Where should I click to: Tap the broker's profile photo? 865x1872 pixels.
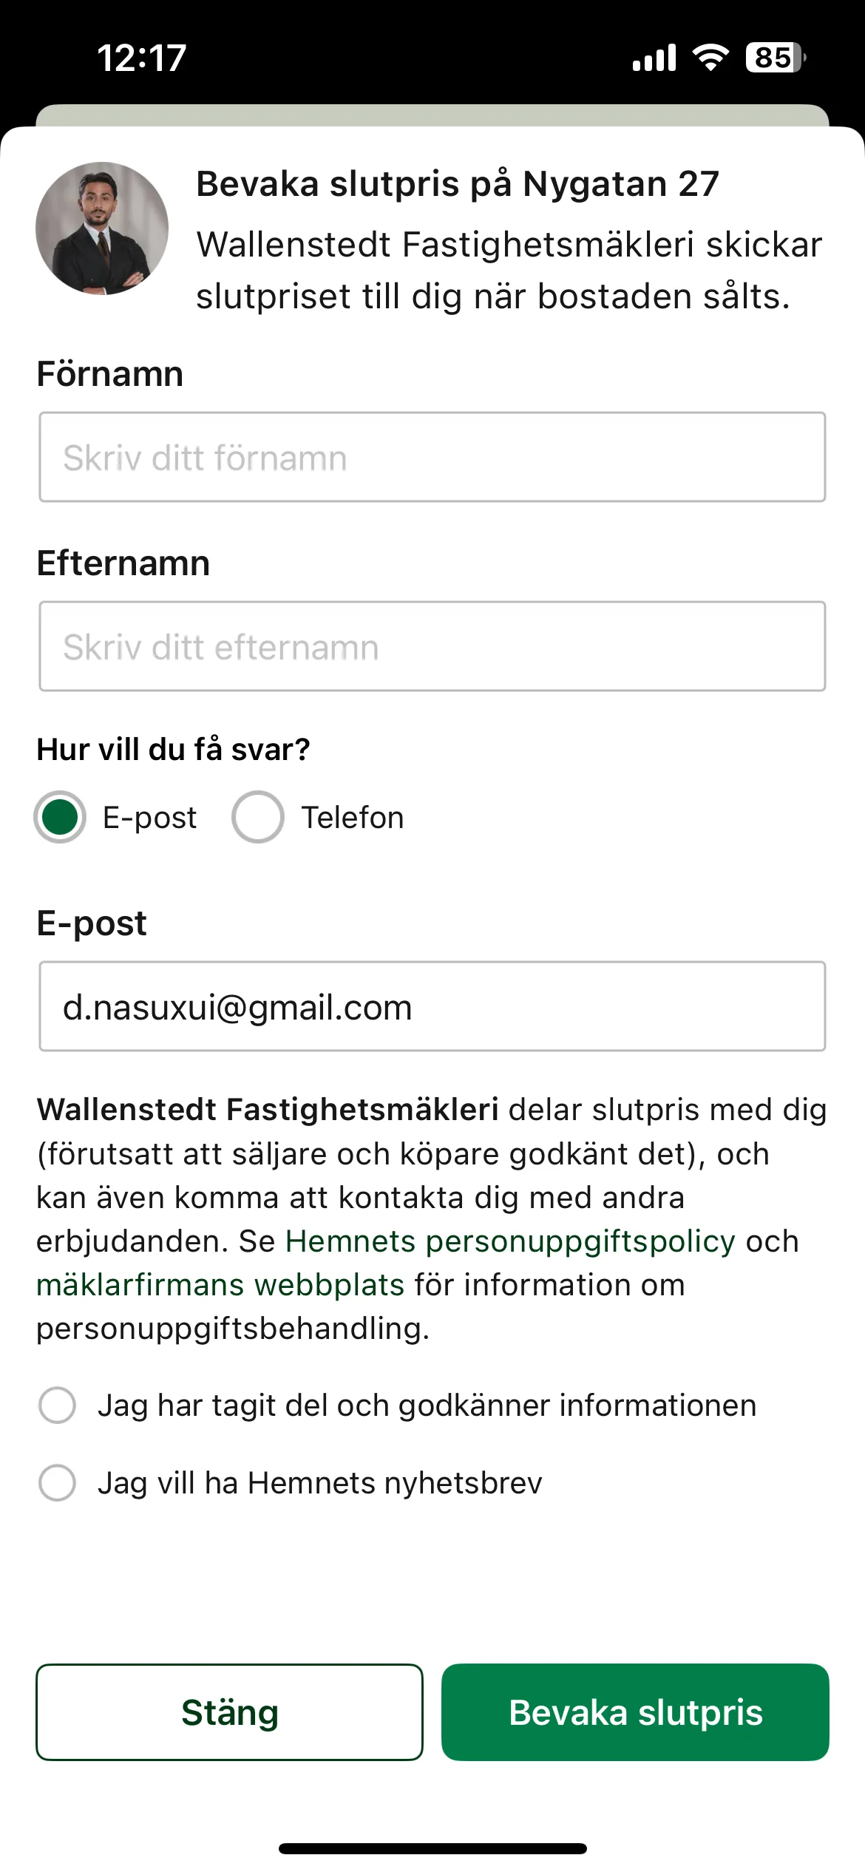pos(102,228)
